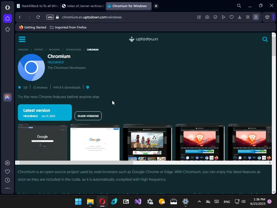Image resolution: width=277 pixels, height=208 pixels.
Task: Click the Latest version download button
Action: point(45,112)
